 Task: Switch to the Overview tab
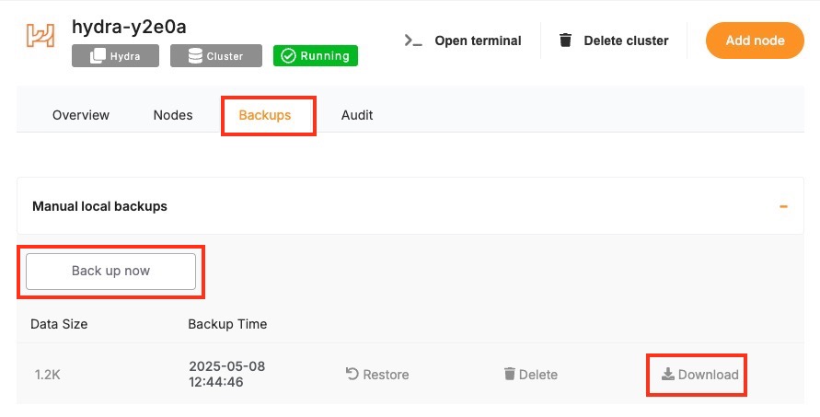81,115
